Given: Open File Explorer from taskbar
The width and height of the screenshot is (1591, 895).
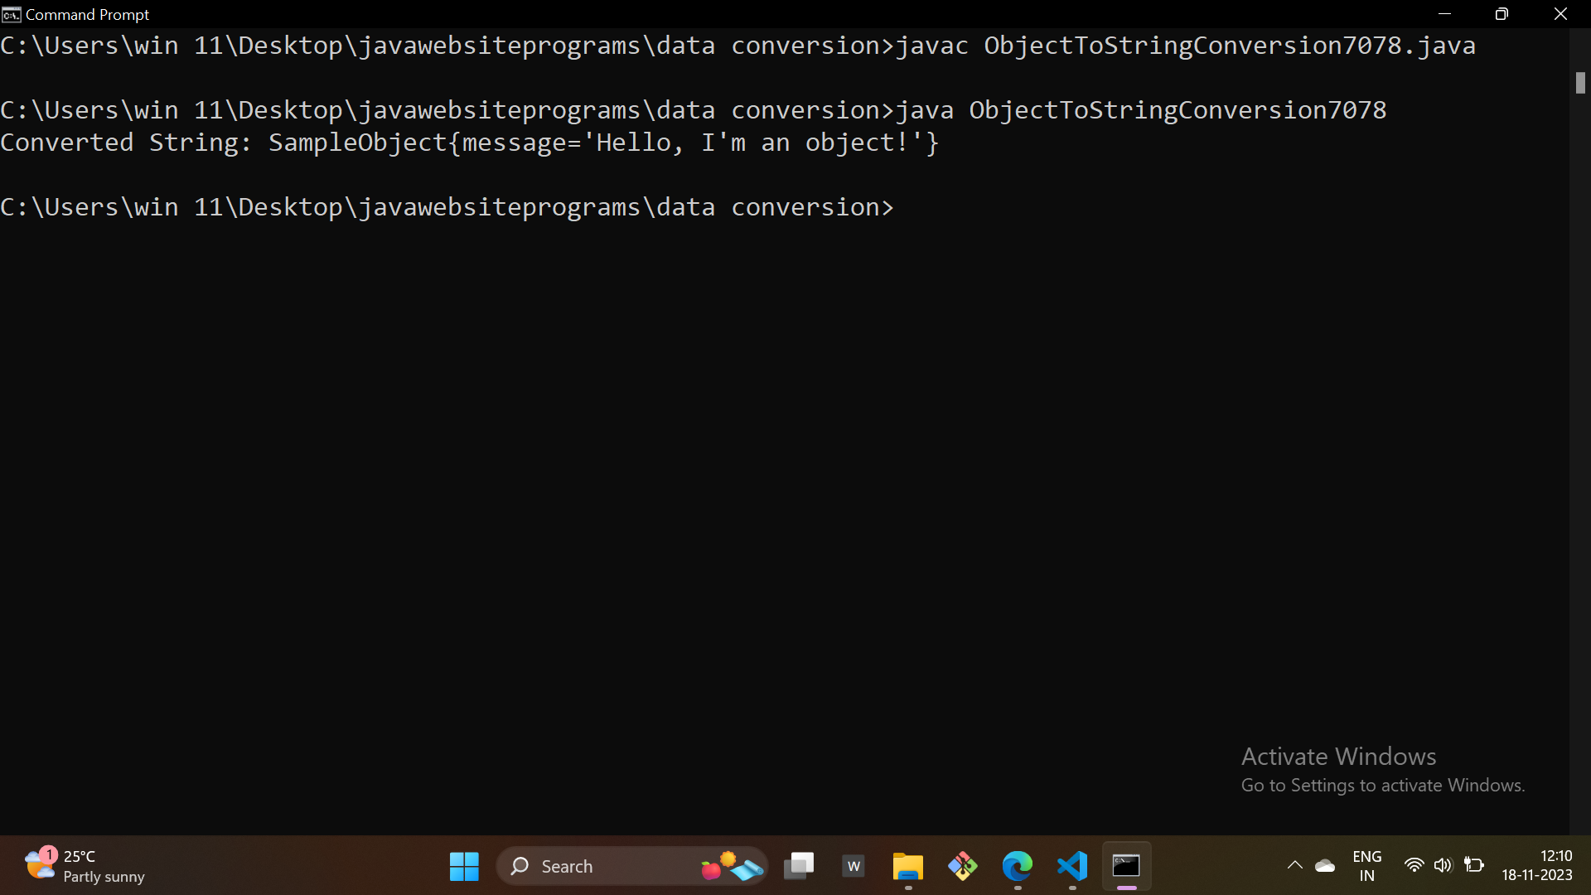Looking at the screenshot, I should [x=908, y=866].
